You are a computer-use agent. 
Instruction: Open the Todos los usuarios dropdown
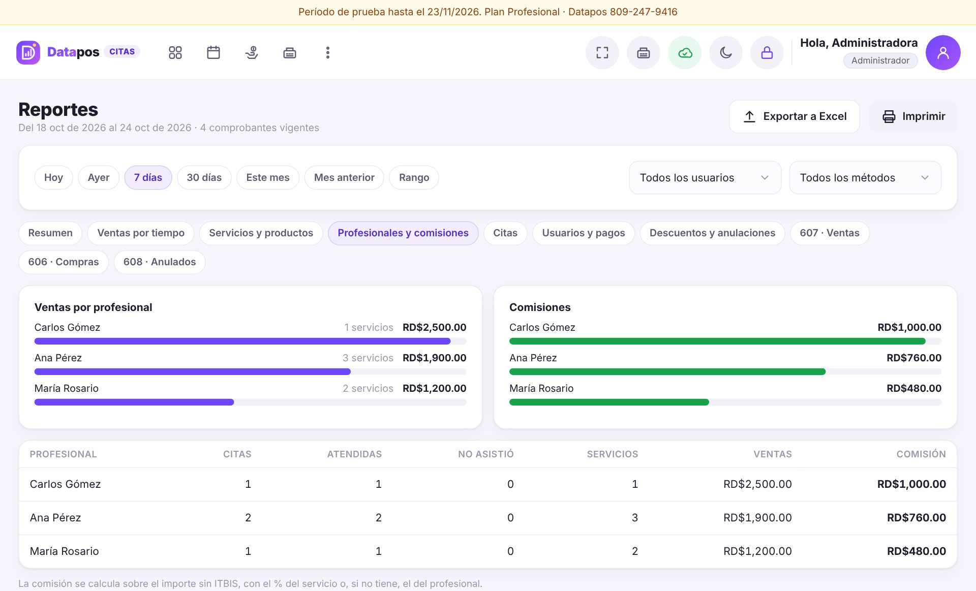tap(705, 178)
